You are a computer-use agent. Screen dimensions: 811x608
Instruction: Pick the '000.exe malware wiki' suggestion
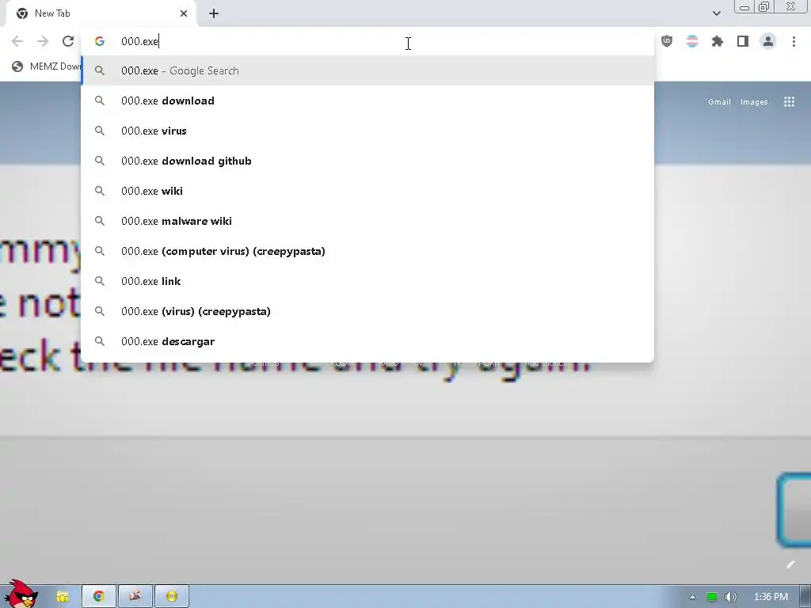click(x=367, y=221)
